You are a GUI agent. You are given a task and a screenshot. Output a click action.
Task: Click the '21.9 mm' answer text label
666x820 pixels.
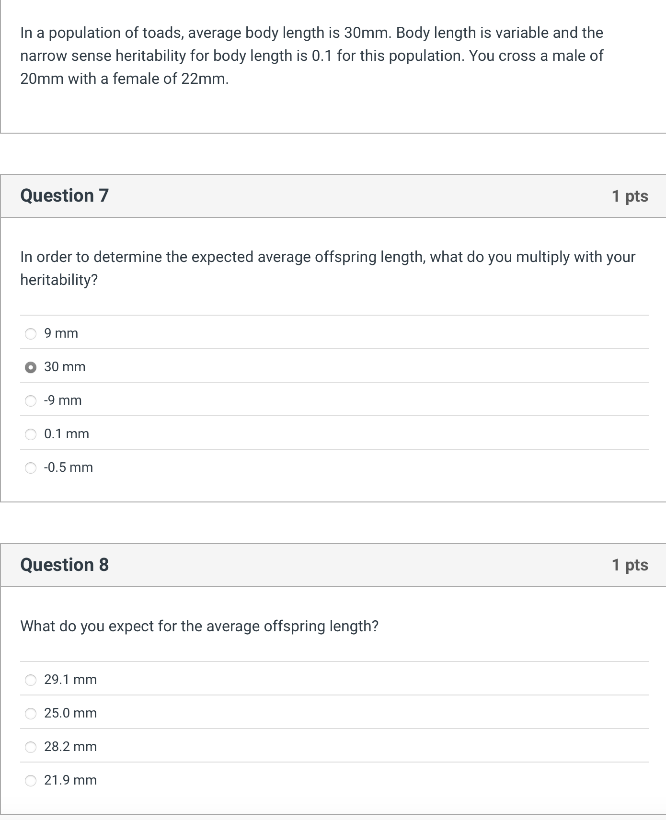coord(70,780)
